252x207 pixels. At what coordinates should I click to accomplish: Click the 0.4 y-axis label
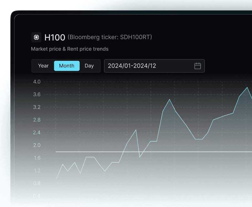37,196
